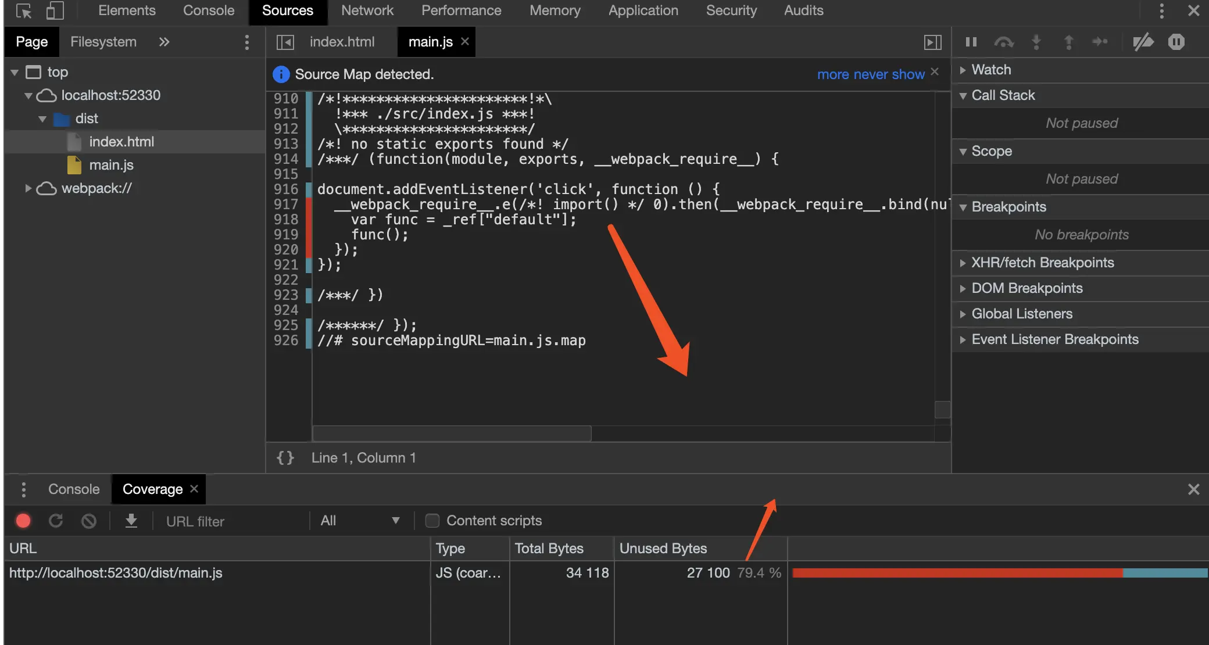Click the deactivate breakpoints icon
Screen dimensions: 1209x645
coord(1143,42)
